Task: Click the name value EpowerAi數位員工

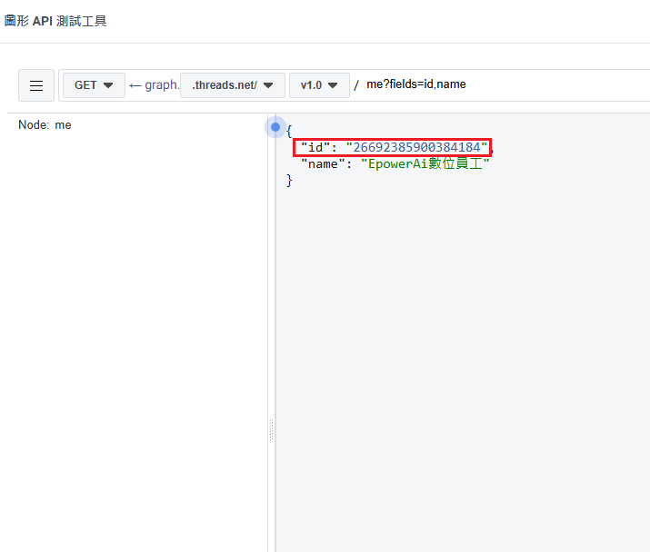Action: point(425,164)
